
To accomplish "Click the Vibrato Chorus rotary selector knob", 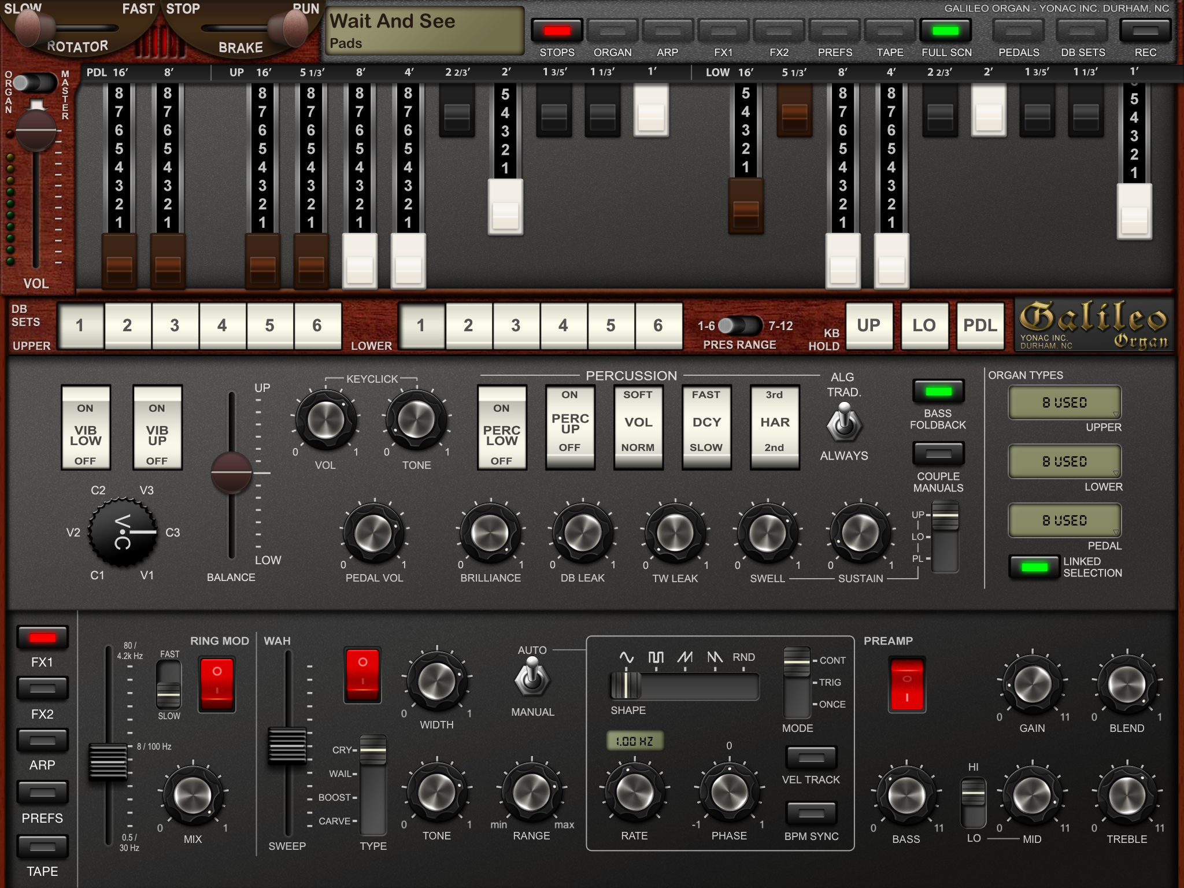I will (x=123, y=532).
